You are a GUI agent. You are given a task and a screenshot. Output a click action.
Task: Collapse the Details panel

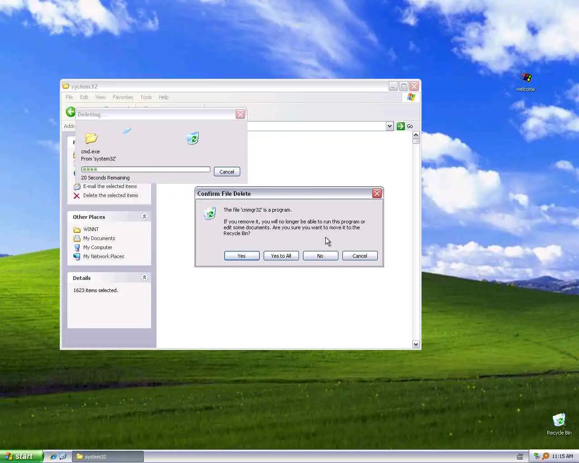point(145,278)
